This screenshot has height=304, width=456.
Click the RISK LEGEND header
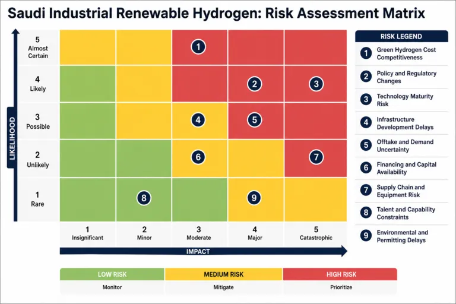point(401,36)
